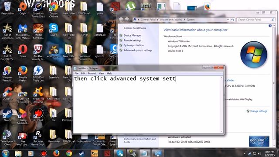Open Dota 2 icon on taskbar

click(x=107, y=153)
